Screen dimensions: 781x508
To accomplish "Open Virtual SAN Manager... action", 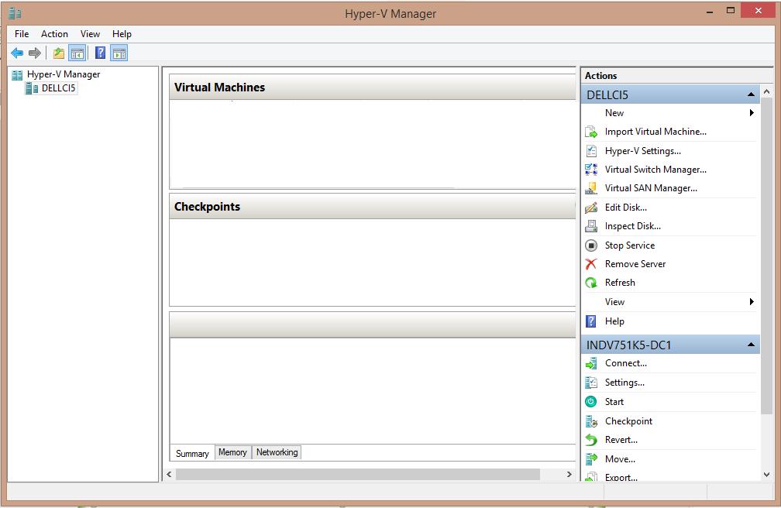I will pos(651,188).
